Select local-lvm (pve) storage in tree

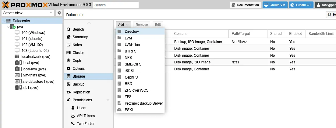click(32, 69)
